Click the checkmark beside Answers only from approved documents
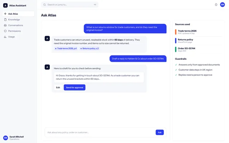 tap(176, 65)
